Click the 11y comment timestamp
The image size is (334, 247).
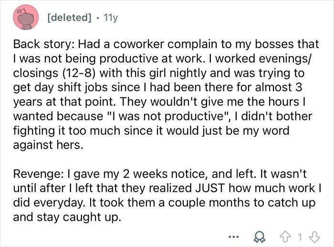point(111,18)
